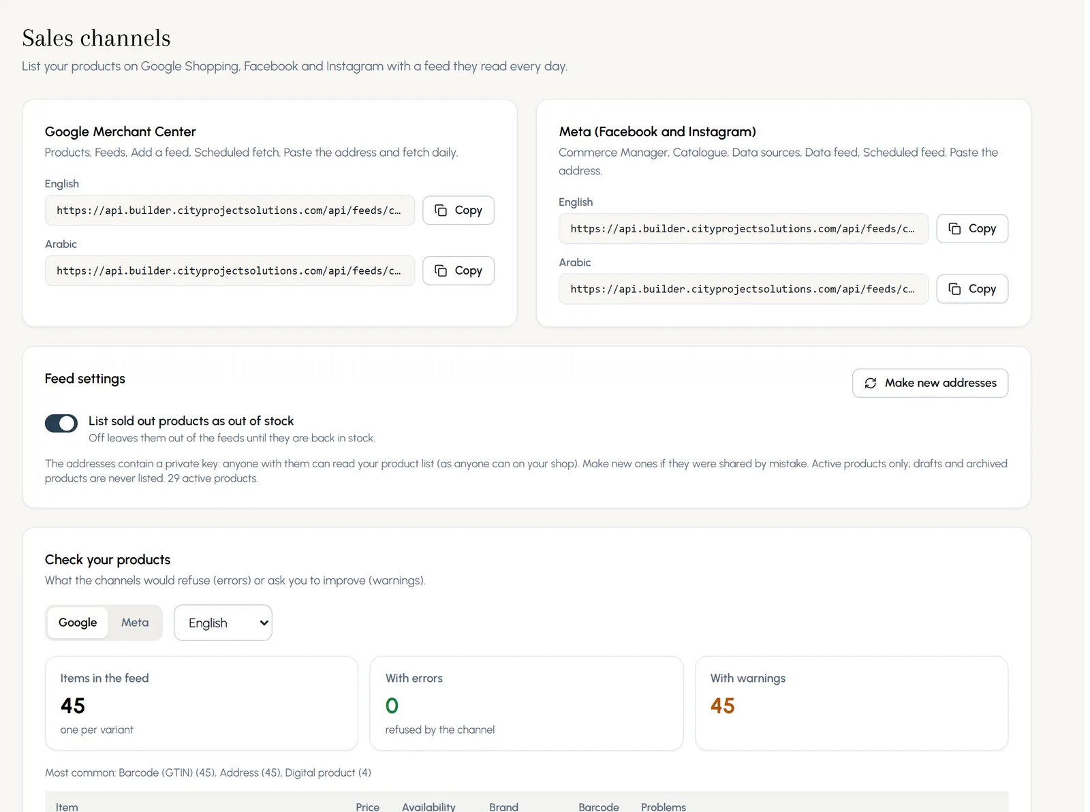
Task: Copy the Google Merchant Center Arabic feed address
Action: (458, 270)
